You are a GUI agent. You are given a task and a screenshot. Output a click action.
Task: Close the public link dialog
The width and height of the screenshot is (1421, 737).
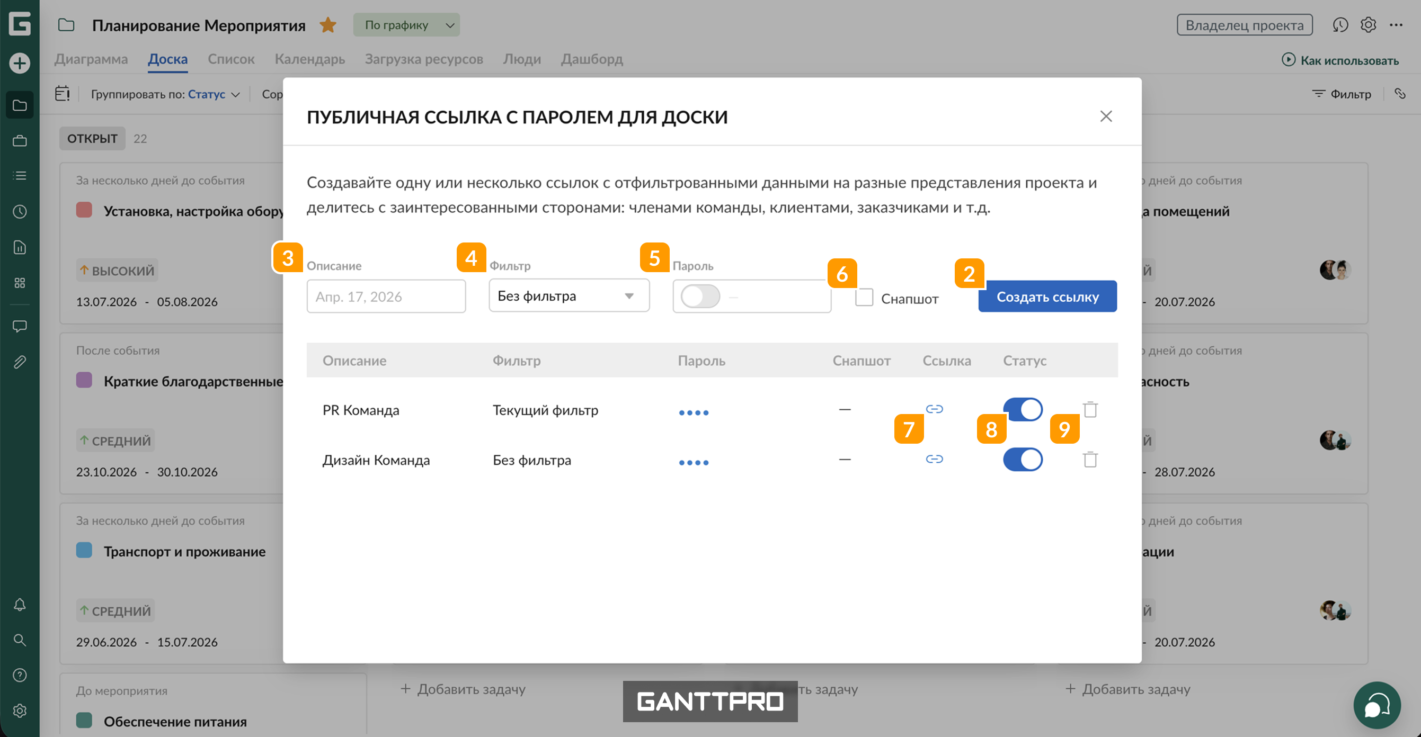click(1106, 116)
